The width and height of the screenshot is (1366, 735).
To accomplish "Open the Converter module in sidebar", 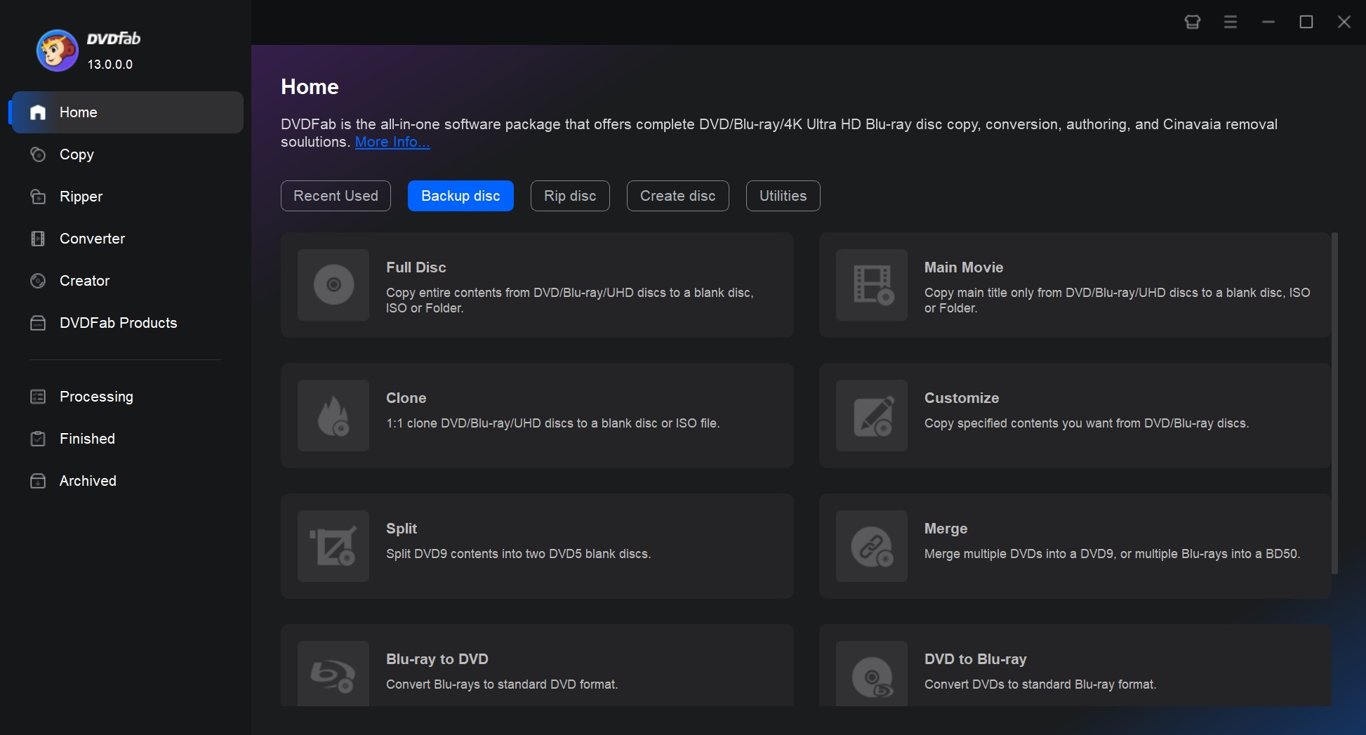I will (92, 239).
